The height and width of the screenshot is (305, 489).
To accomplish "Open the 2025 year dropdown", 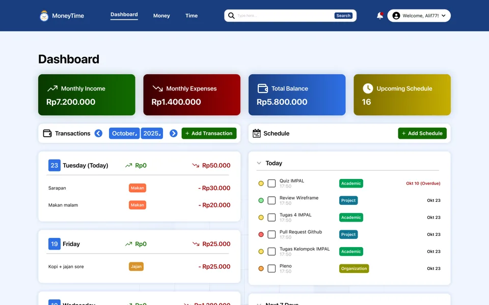I will tap(152, 133).
